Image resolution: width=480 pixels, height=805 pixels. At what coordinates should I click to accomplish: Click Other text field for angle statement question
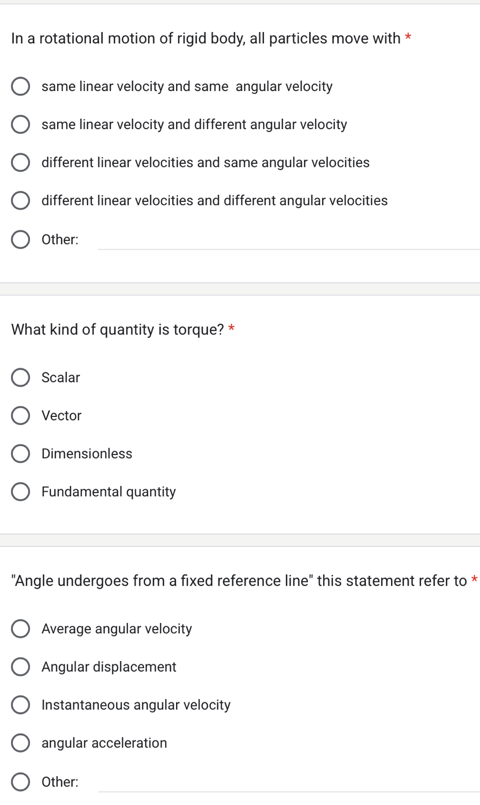tap(288, 783)
